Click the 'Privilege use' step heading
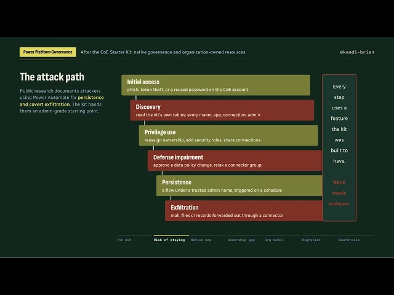Viewport: 394px width, 295px height. (160, 132)
